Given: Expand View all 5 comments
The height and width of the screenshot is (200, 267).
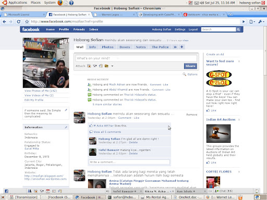Looking at the screenshot, I should pyautogui.click(x=107, y=132).
